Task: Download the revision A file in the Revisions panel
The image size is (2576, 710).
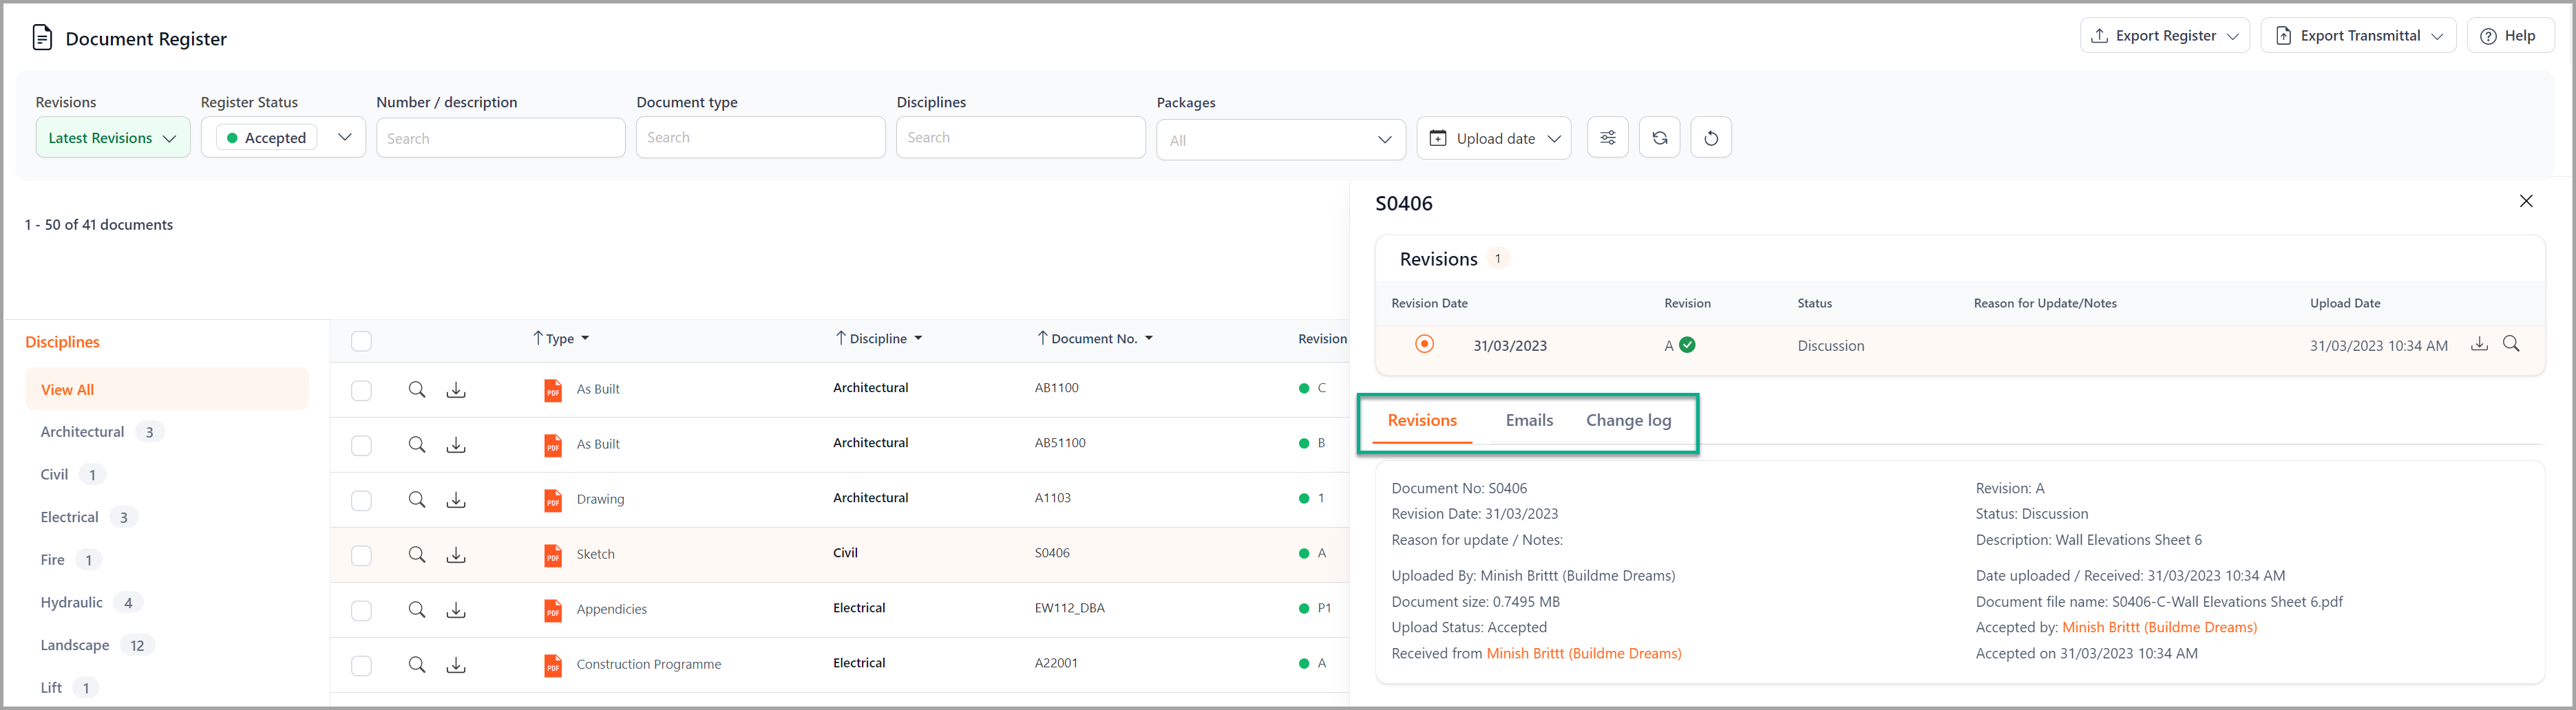Action: 2479,344
